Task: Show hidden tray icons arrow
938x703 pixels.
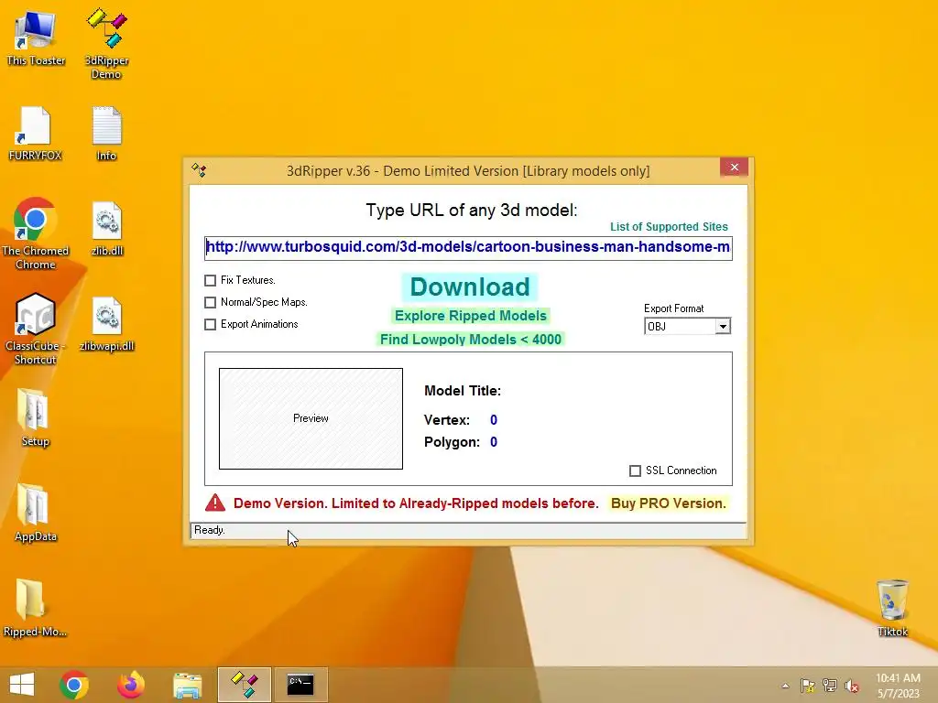Action: [x=785, y=686]
